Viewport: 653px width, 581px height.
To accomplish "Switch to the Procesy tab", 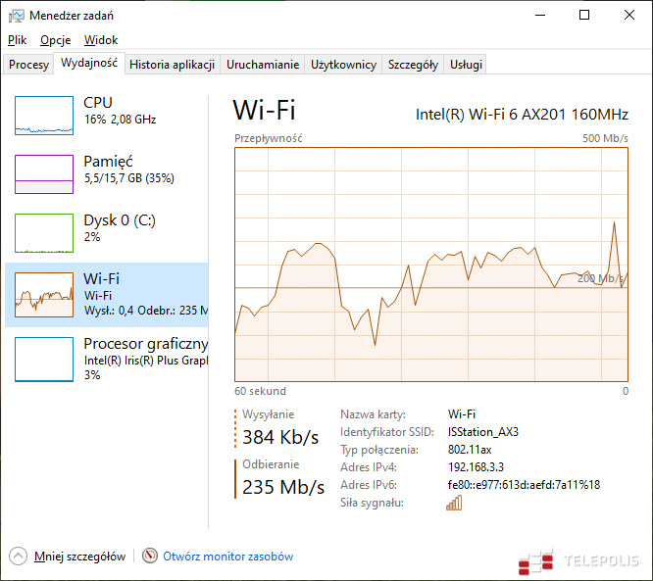I will click(28, 65).
